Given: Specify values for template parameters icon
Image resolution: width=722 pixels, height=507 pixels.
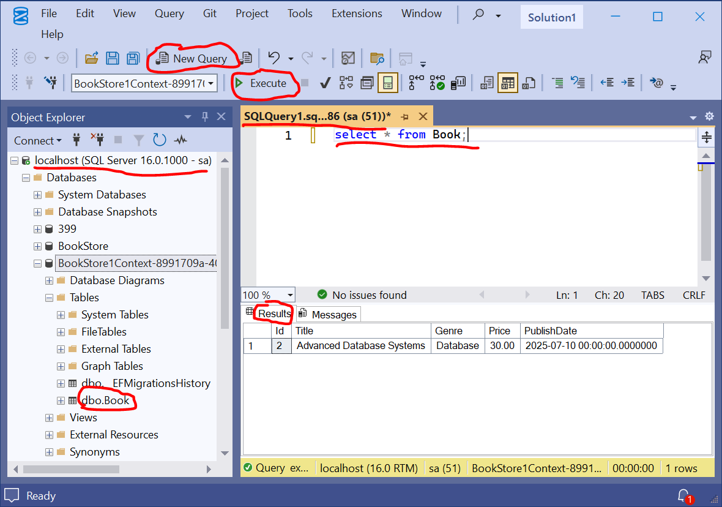Looking at the screenshot, I should 656,83.
